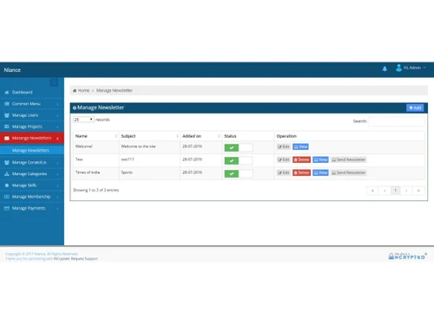Open the Manage Users menu entry
Viewport: 434px width, 325px height.
tap(32, 115)
